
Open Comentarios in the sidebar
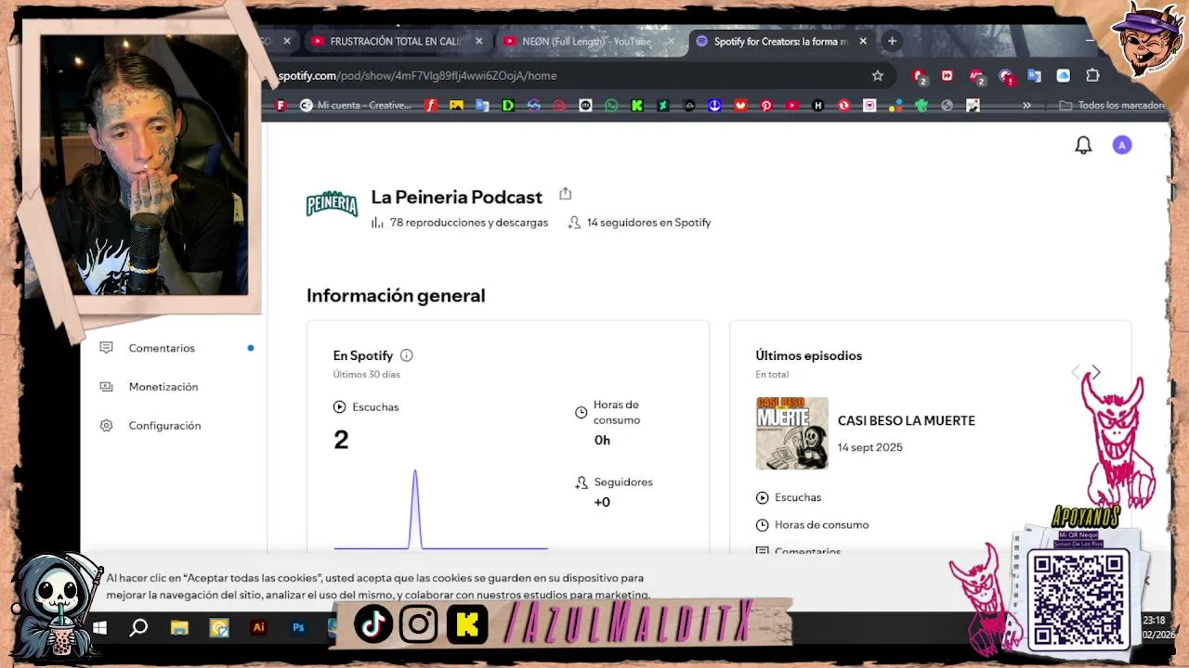coord(162,348)
